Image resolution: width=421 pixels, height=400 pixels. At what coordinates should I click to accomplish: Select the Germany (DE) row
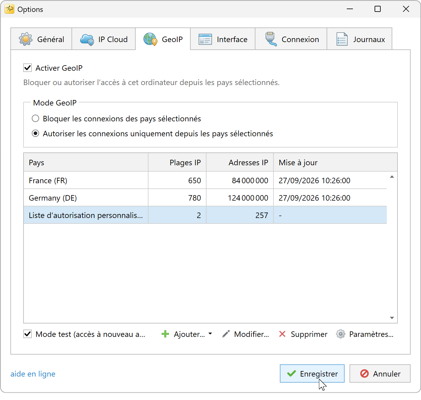pos(205,198)
